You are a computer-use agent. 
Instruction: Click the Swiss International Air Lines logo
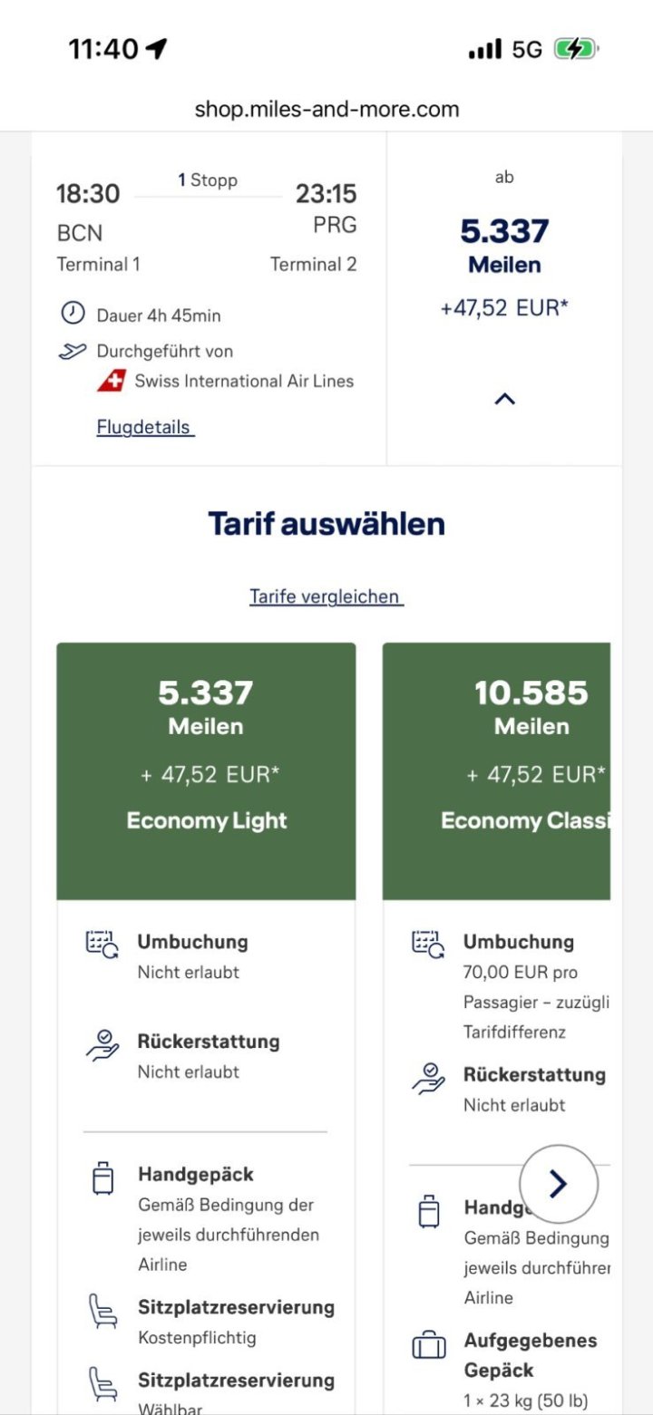111,381
